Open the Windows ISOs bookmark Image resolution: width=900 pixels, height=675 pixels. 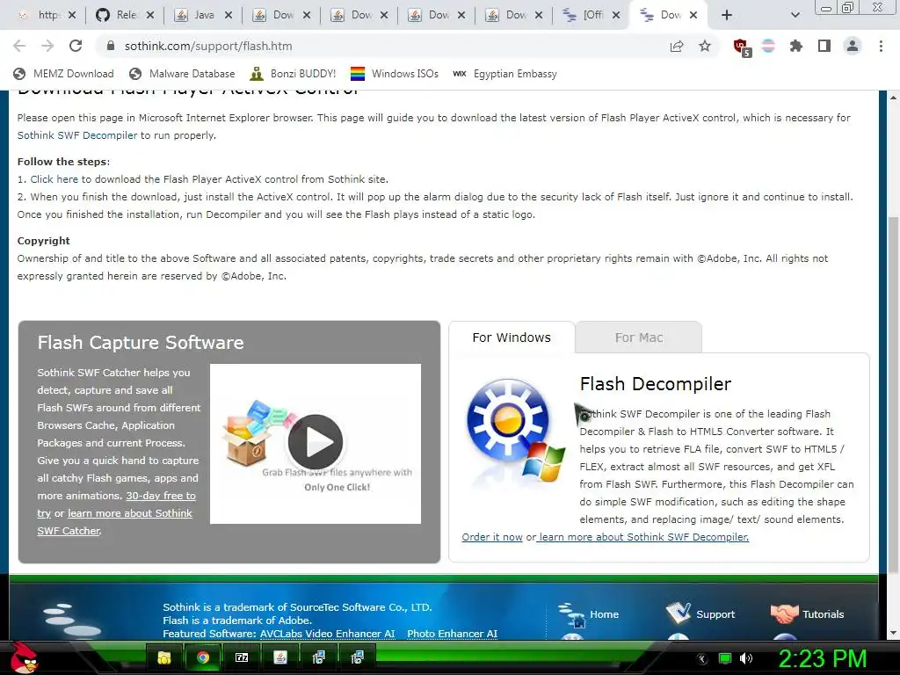click(395, 74)
